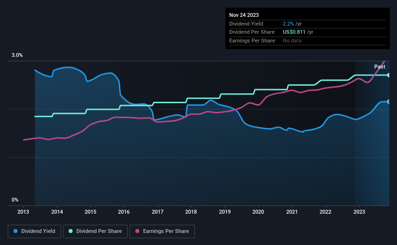
Task: Click the Past region label
Action: pyautogui.click(x=380, y=67)
